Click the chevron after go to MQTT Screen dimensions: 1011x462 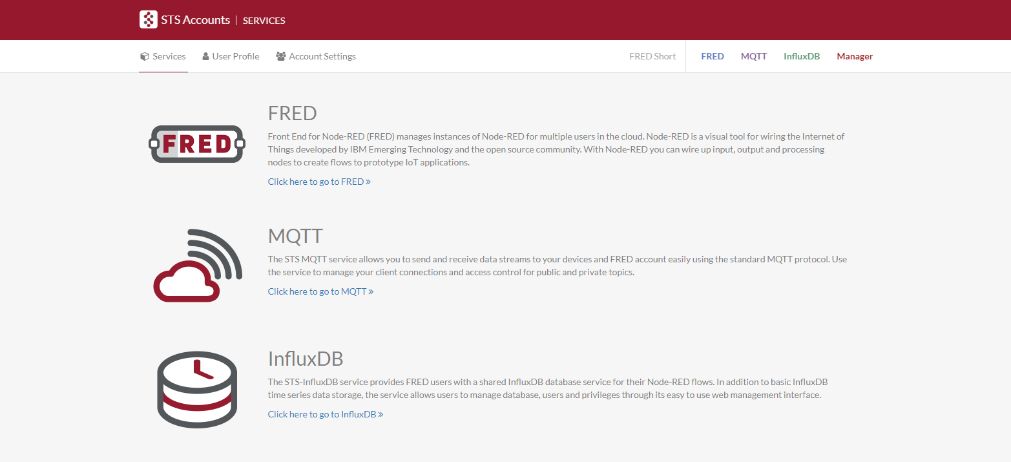(x=371, y=291)
